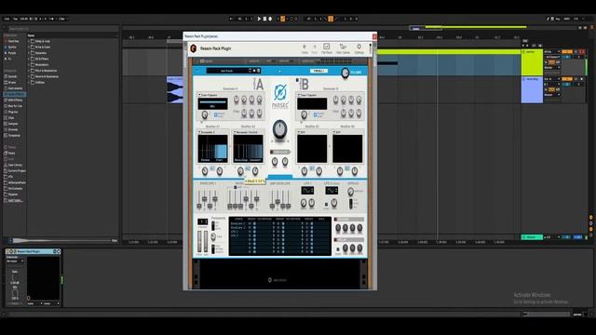Click Redo in Reason Rack Plugin toolbar
596x335 pixels.
pos(315,48)
